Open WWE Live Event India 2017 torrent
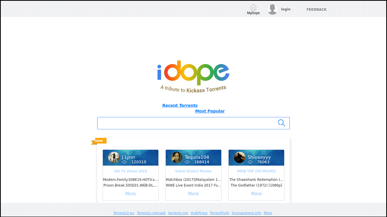The width and height of the screenshot is (387, 217). 193,185
